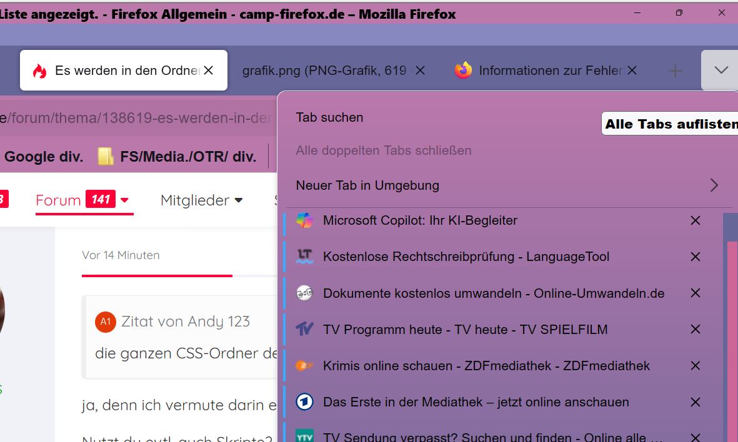Switch to the grafik.png tab

click(333, 71)
